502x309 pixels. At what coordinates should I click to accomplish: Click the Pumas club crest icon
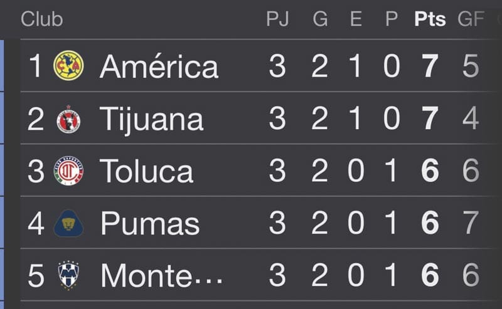click(68, 223)
